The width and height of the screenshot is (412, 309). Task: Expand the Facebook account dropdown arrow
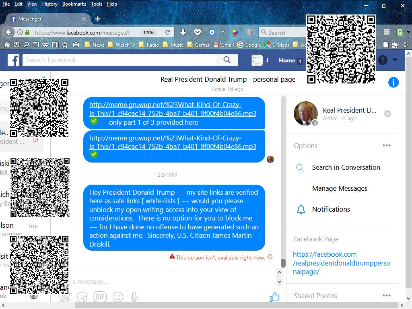coord(395,60)
